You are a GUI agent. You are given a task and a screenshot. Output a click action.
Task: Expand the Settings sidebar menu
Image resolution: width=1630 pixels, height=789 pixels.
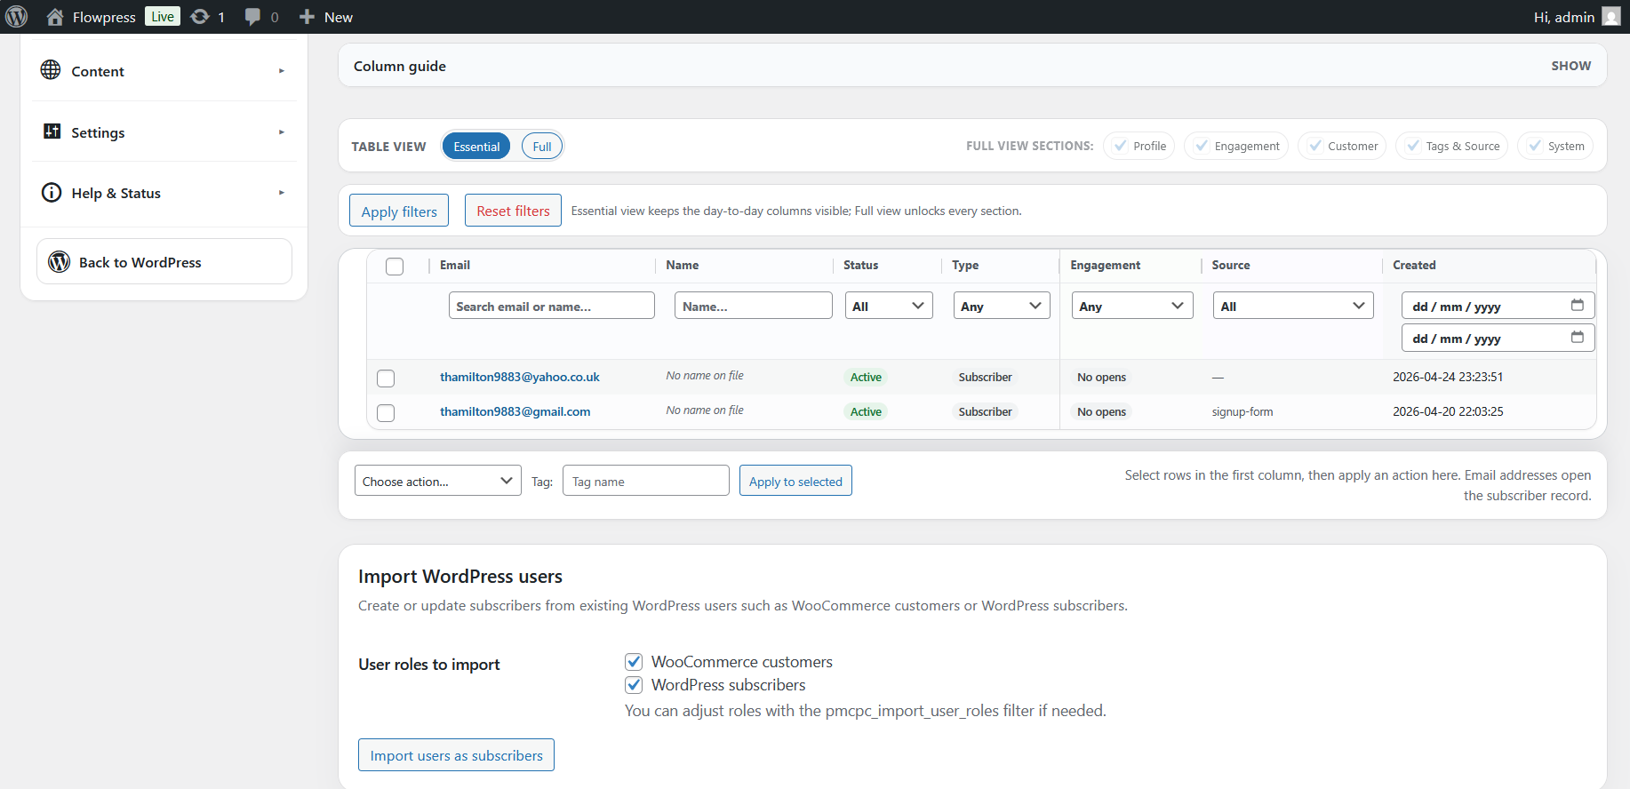click(164, 132)
